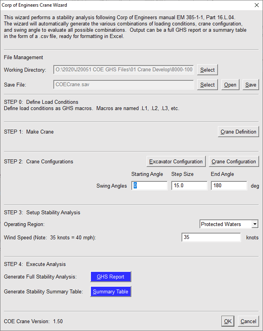Click the Starting Angle input field
Screen dimensions: 263x331
point(149,186)
